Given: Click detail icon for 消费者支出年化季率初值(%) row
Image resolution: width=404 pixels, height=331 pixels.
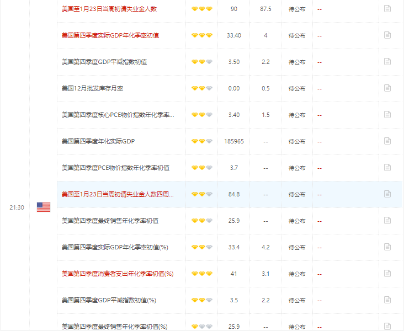Looking at the screenshot, I should coord(387,274).
